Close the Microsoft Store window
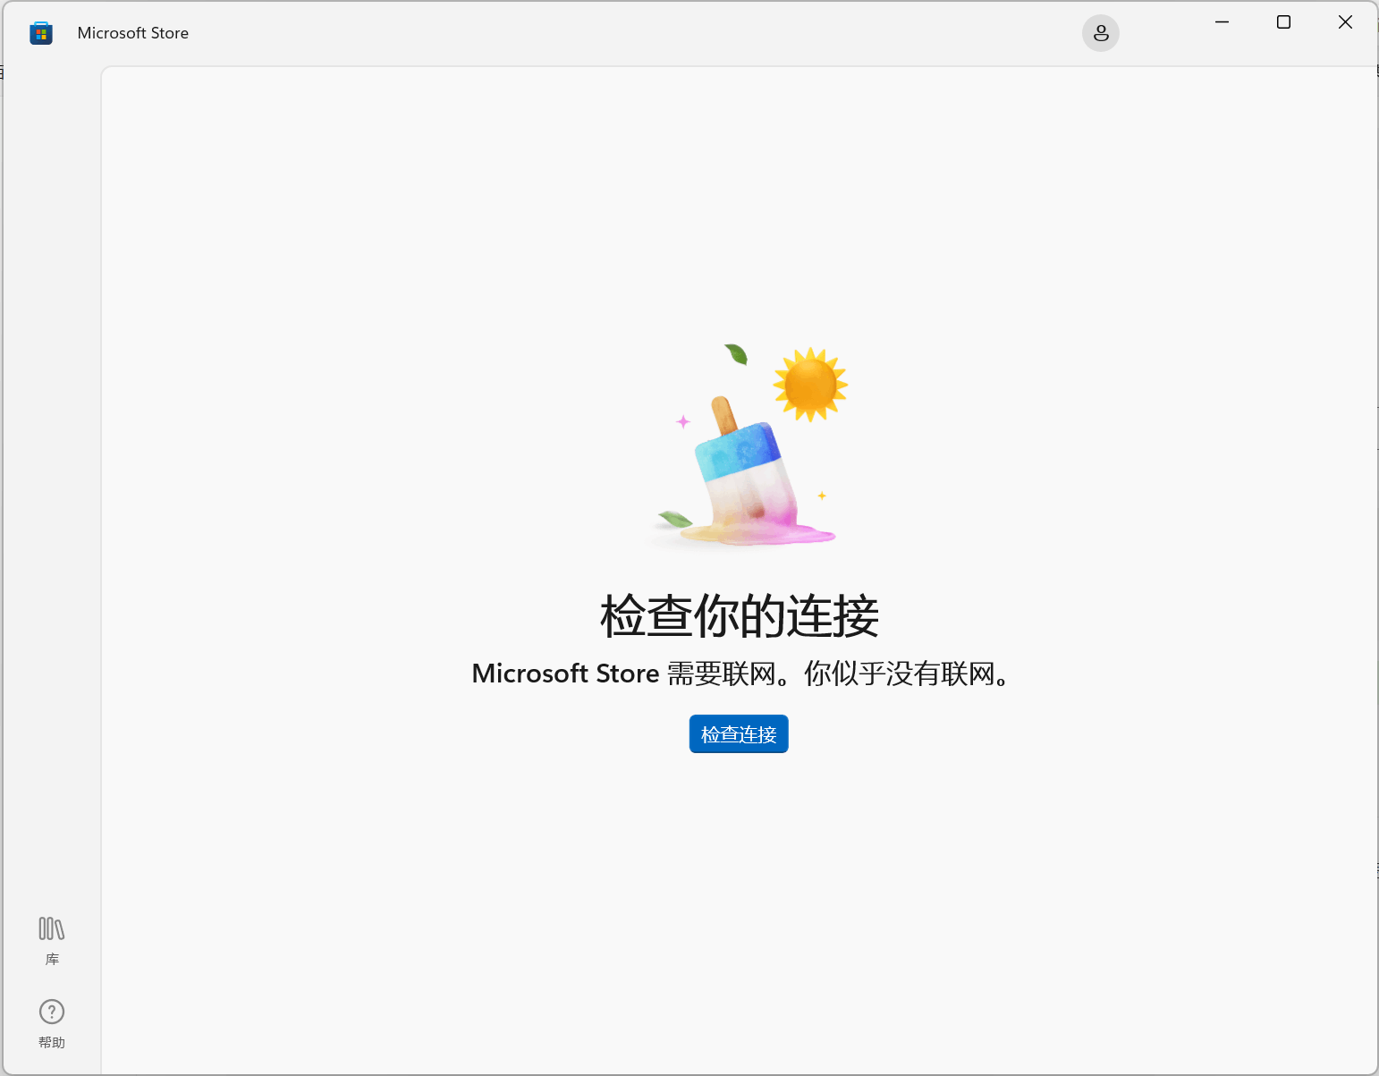The height and width of the screenshot is (1076, 1379). (x=1345, y=22)
